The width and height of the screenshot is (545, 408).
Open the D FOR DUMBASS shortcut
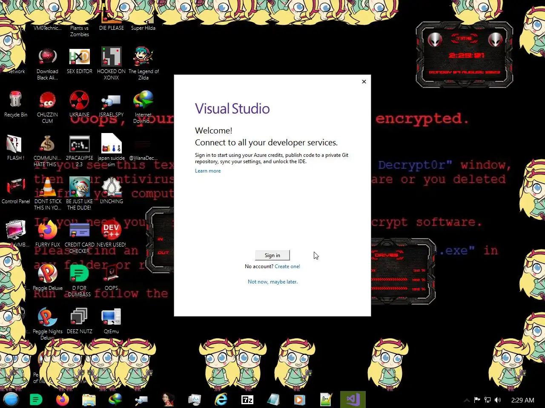pyautogui.click(x=80, y=280)
